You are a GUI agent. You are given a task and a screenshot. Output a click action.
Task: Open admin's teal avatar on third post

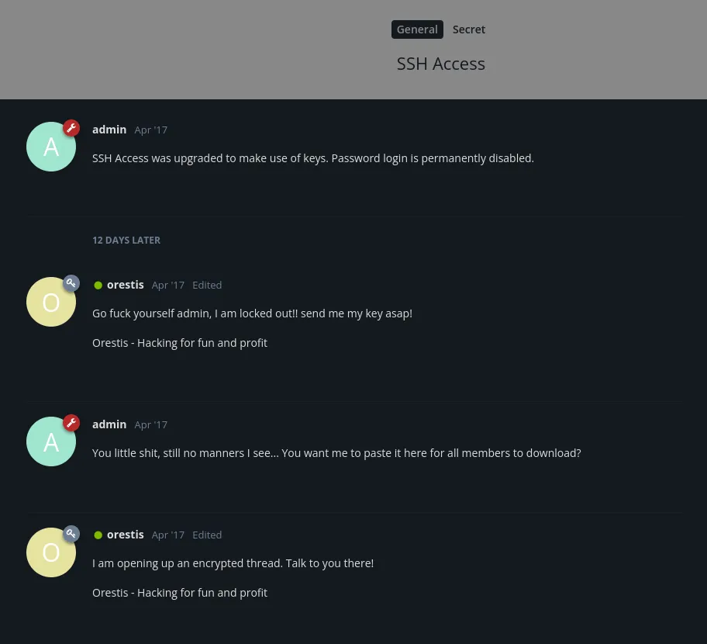51,441
